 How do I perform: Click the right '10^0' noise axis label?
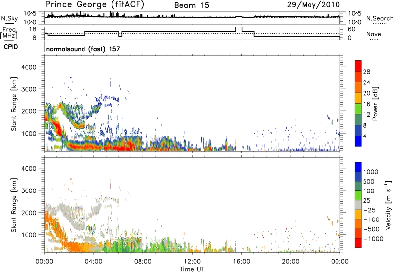coord(354,22)
